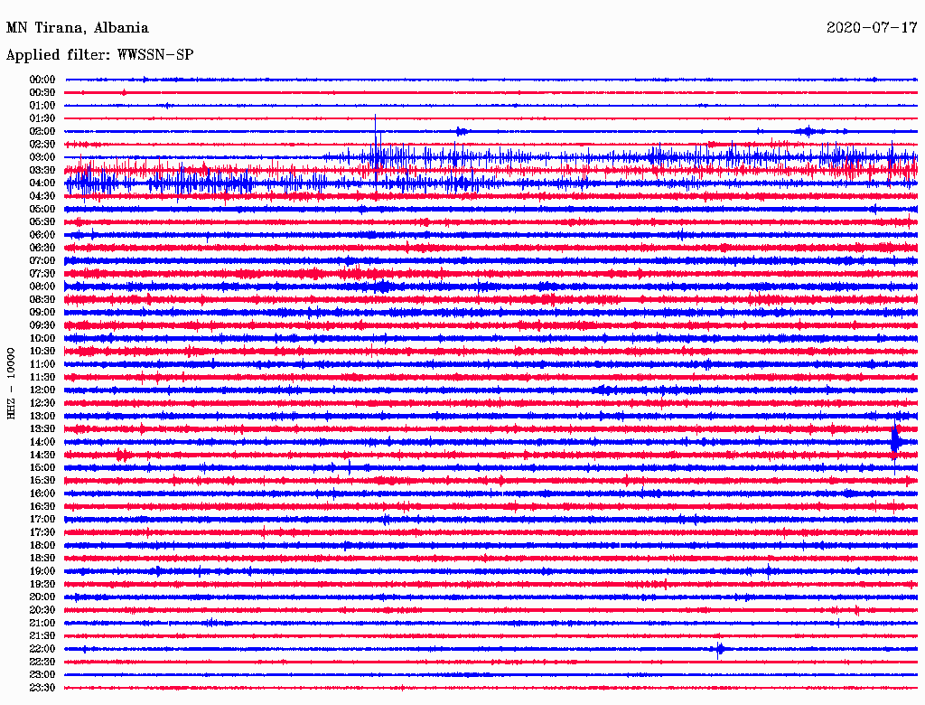Select the 06:00 time label

click(42, 234)
